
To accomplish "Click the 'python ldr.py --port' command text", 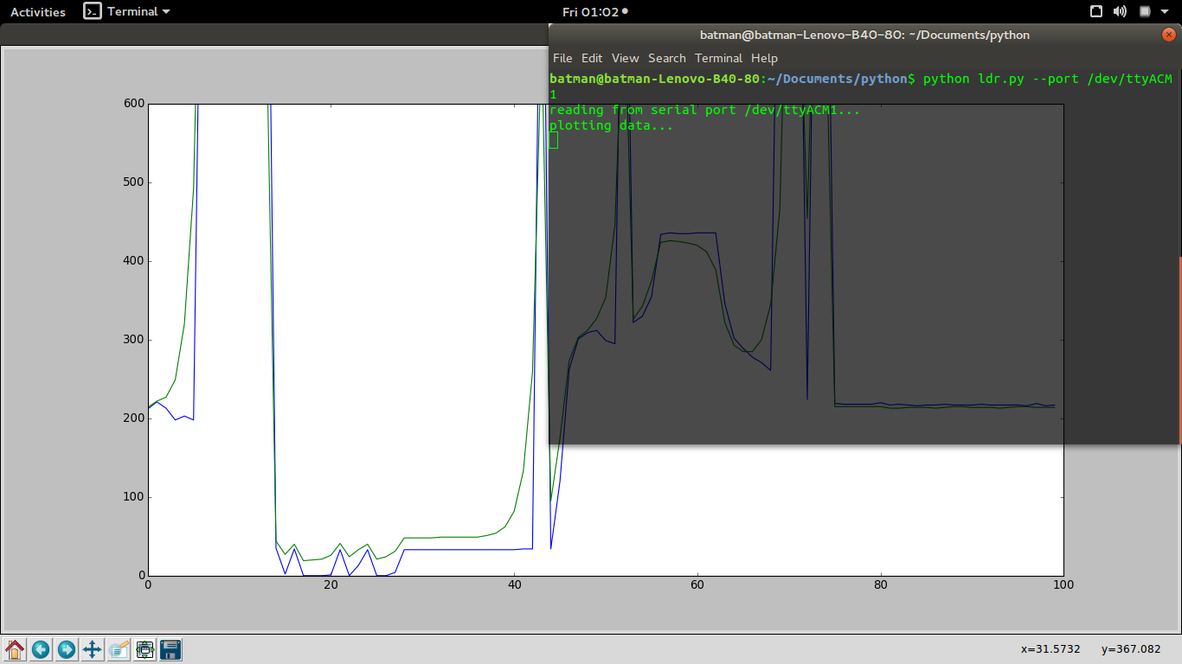I will (x=1001, y=79).
